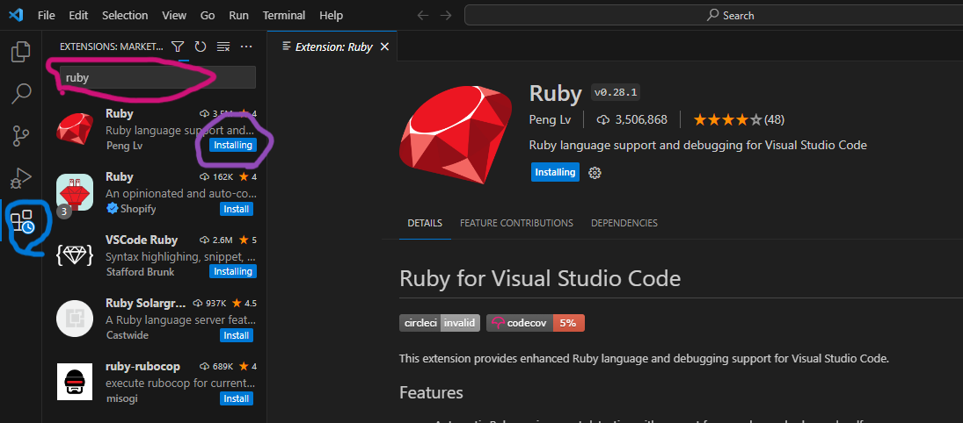
Task: Close the Extension: Ruby tab
Action: [x=384, y=47]
